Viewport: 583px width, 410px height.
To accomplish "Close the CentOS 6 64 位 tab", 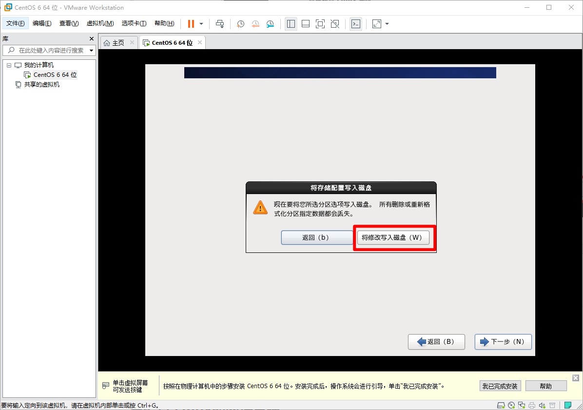I will click(200, 42).
